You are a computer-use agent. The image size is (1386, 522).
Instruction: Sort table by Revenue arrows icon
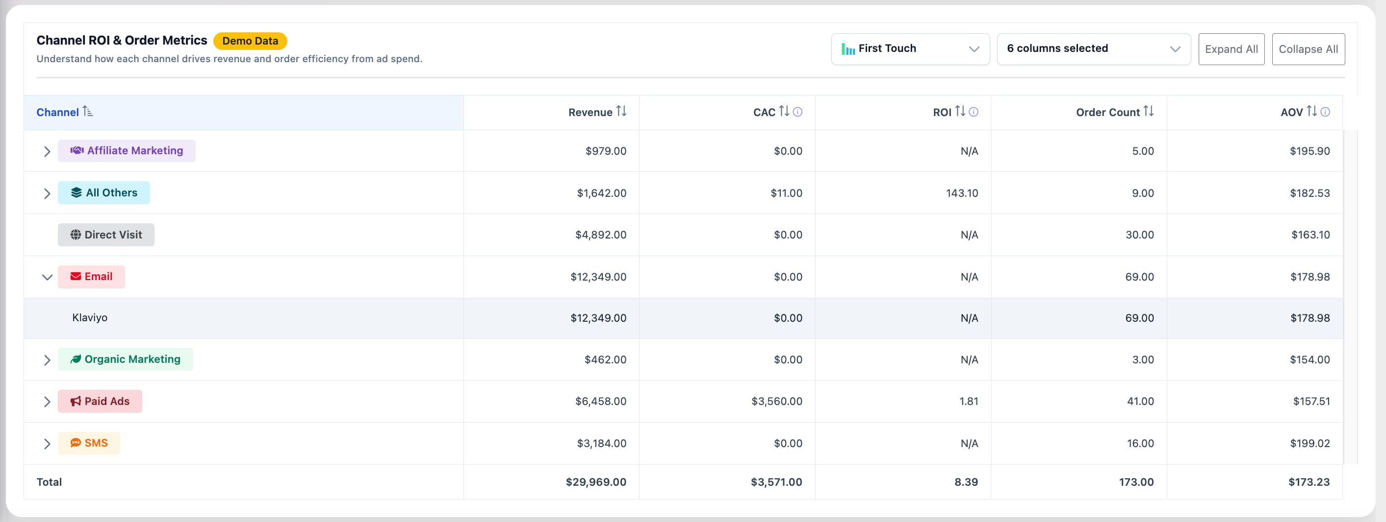click(621, 111)
